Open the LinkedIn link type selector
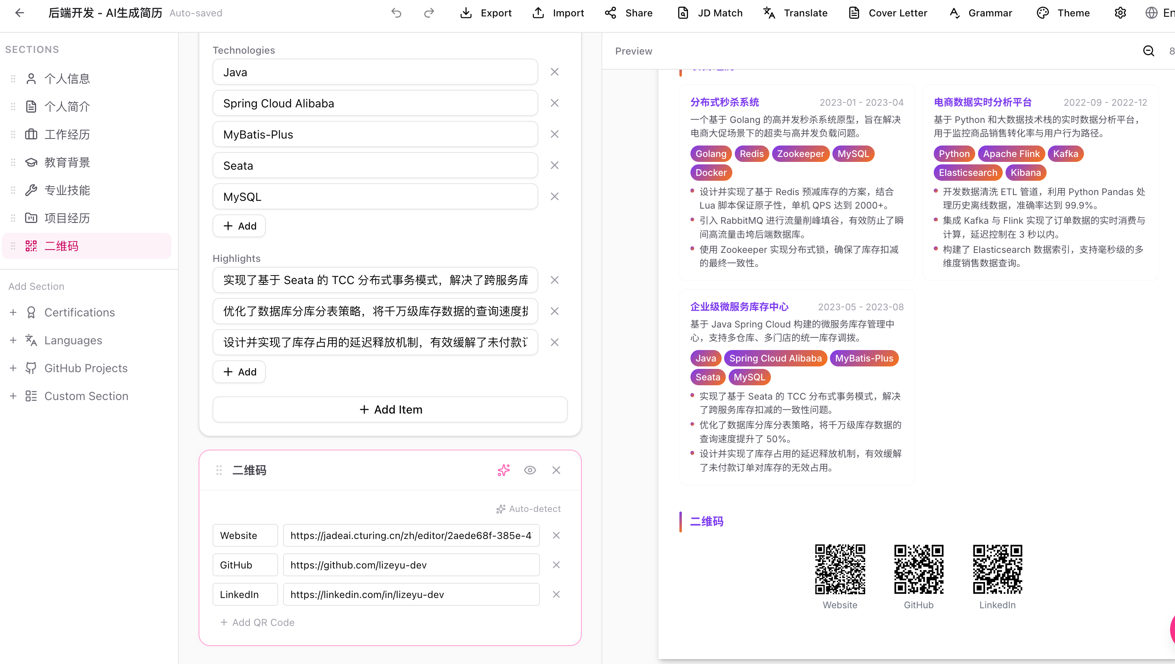 click(x=245, y=594)
